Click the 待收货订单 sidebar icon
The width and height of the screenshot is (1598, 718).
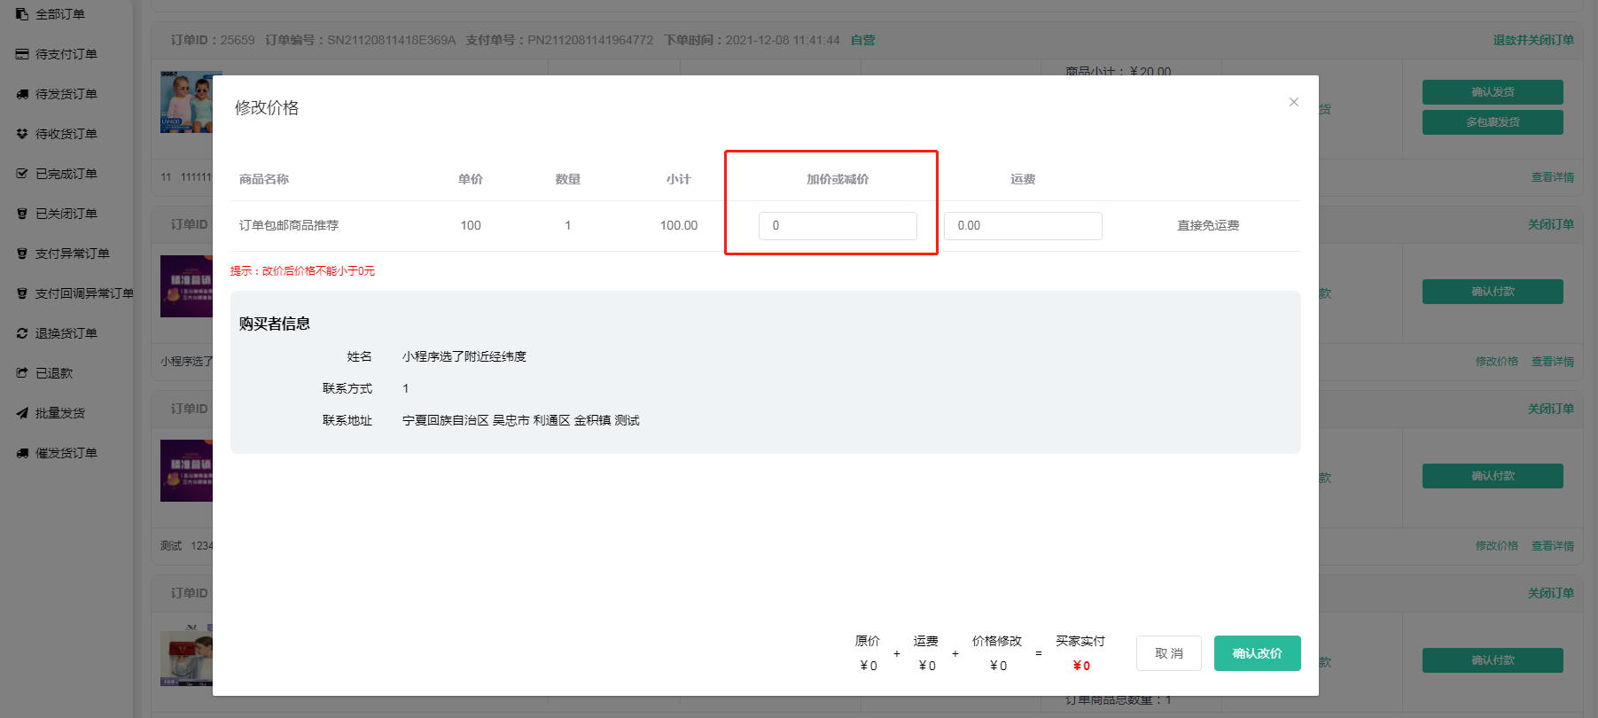22,134
